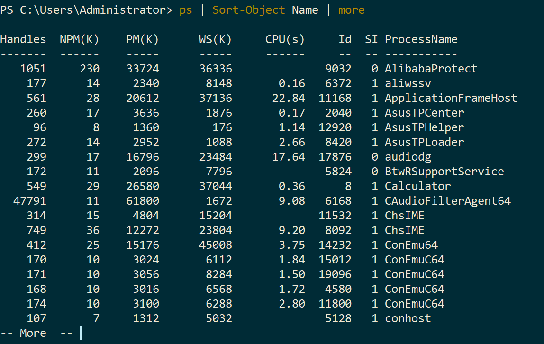Click the AlibabaProtect process name
Screen dimensions: 544x344
coord(431,69)
